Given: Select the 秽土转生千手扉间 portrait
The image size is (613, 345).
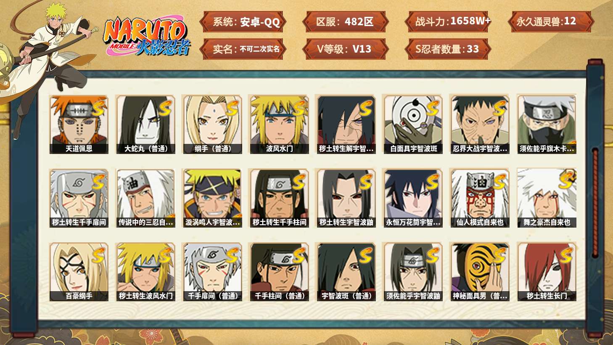Looking at the screenshot, I should tap(79, 198).
